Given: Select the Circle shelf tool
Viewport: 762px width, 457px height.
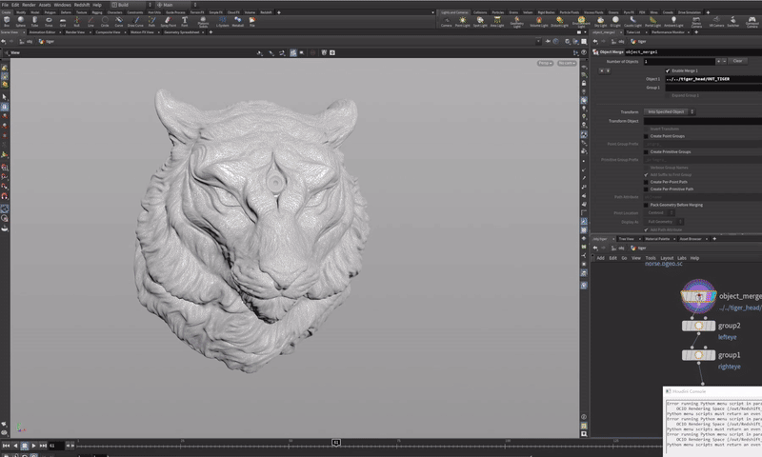Looking at the screenshot, I should 105,21.
